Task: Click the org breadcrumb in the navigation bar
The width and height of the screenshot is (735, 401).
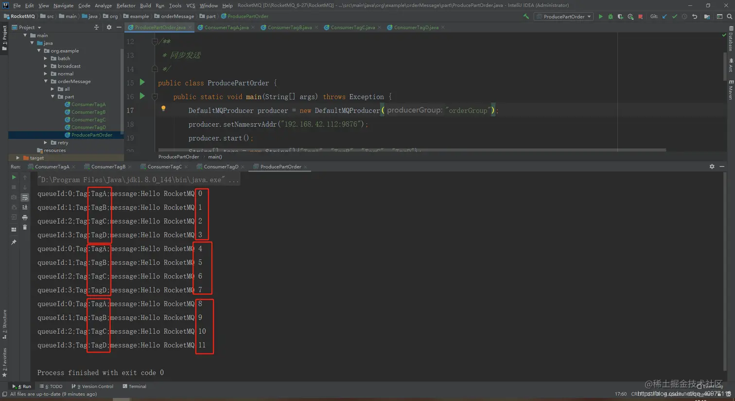Action: click(110, 16)
